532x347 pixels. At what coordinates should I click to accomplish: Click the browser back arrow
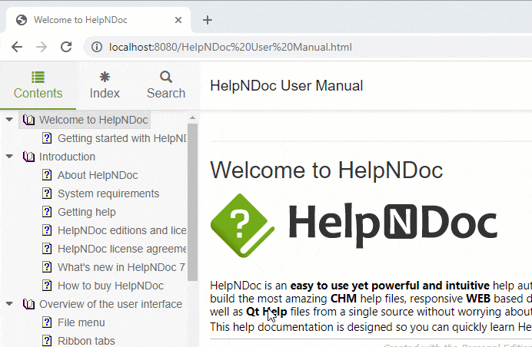tap(17, 47)
